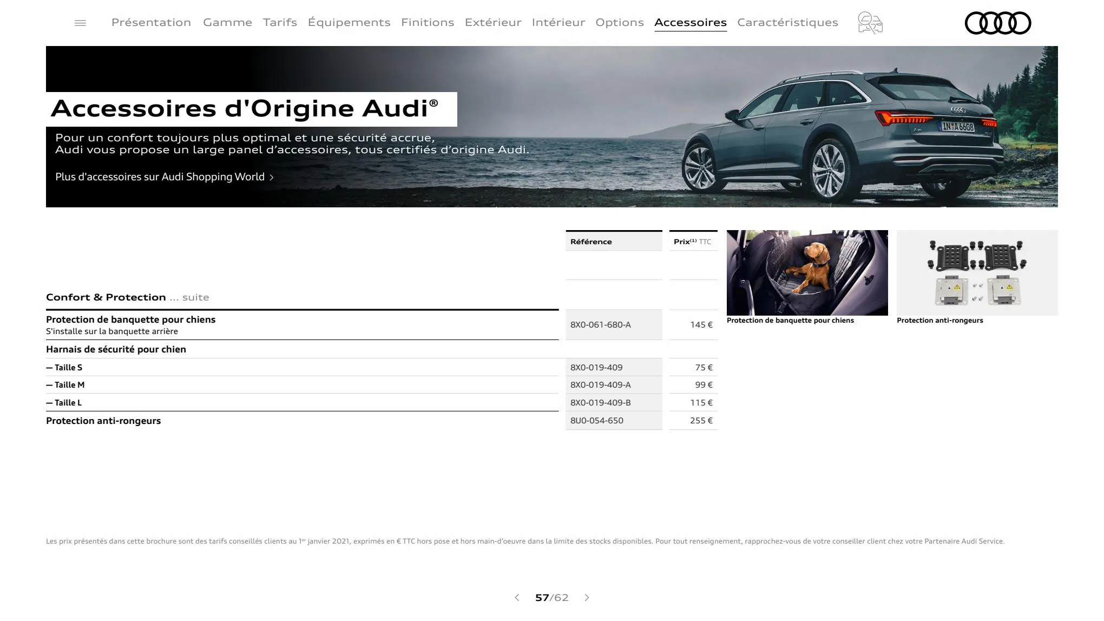Click the Taille M row label
The height and width of the screenshot is (621, 1104).
click(65, 385)
